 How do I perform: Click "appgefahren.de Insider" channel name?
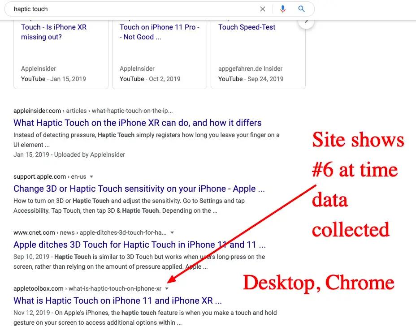click(x=250, y=69)
